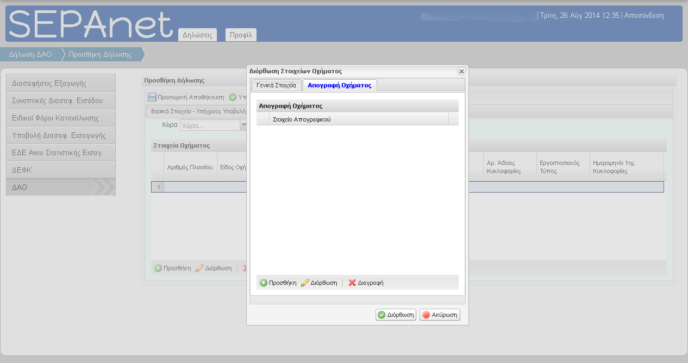688x363 pixels.
Task: Open Υποβολή Διασαφ. Εισαγωγής in the sidebar
Action: [61, 135]
